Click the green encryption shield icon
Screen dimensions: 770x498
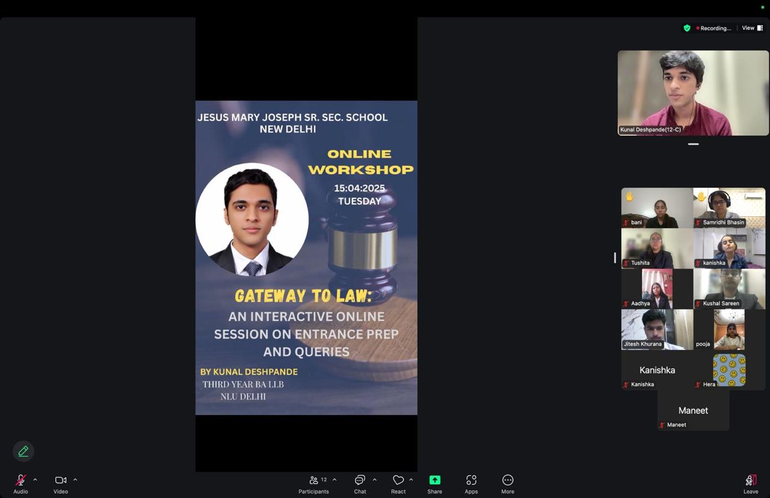[687, 28]
